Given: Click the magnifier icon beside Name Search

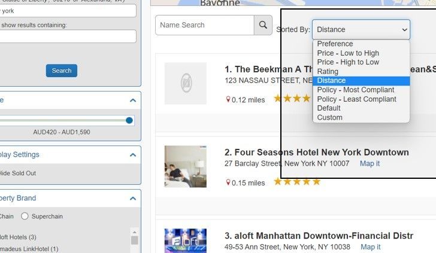Looking at the screenshot, I should tap(263, 25).
